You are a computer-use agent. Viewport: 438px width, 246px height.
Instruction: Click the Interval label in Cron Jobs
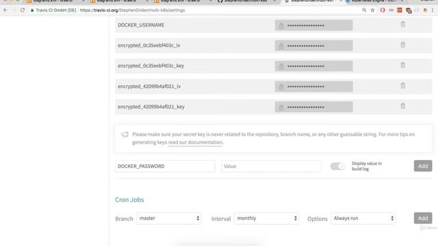[221, 219]
